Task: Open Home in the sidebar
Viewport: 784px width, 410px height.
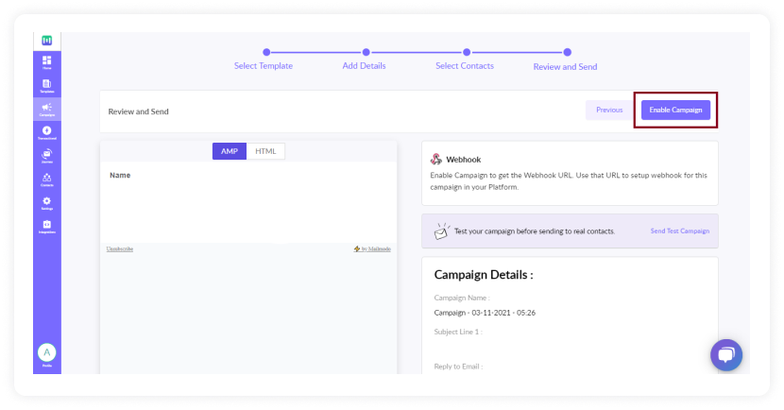Action: [47, 62]
